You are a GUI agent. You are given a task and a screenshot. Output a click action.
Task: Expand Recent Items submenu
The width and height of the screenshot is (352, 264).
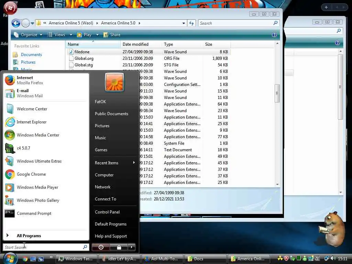coord(115,163)
